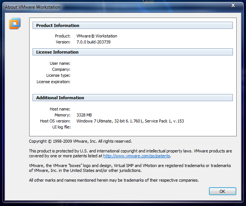Image resolution: width=246 pixels, height=206 pixels.
Task: Open the vmware.com/go/patents link
Action: (136, 156)
